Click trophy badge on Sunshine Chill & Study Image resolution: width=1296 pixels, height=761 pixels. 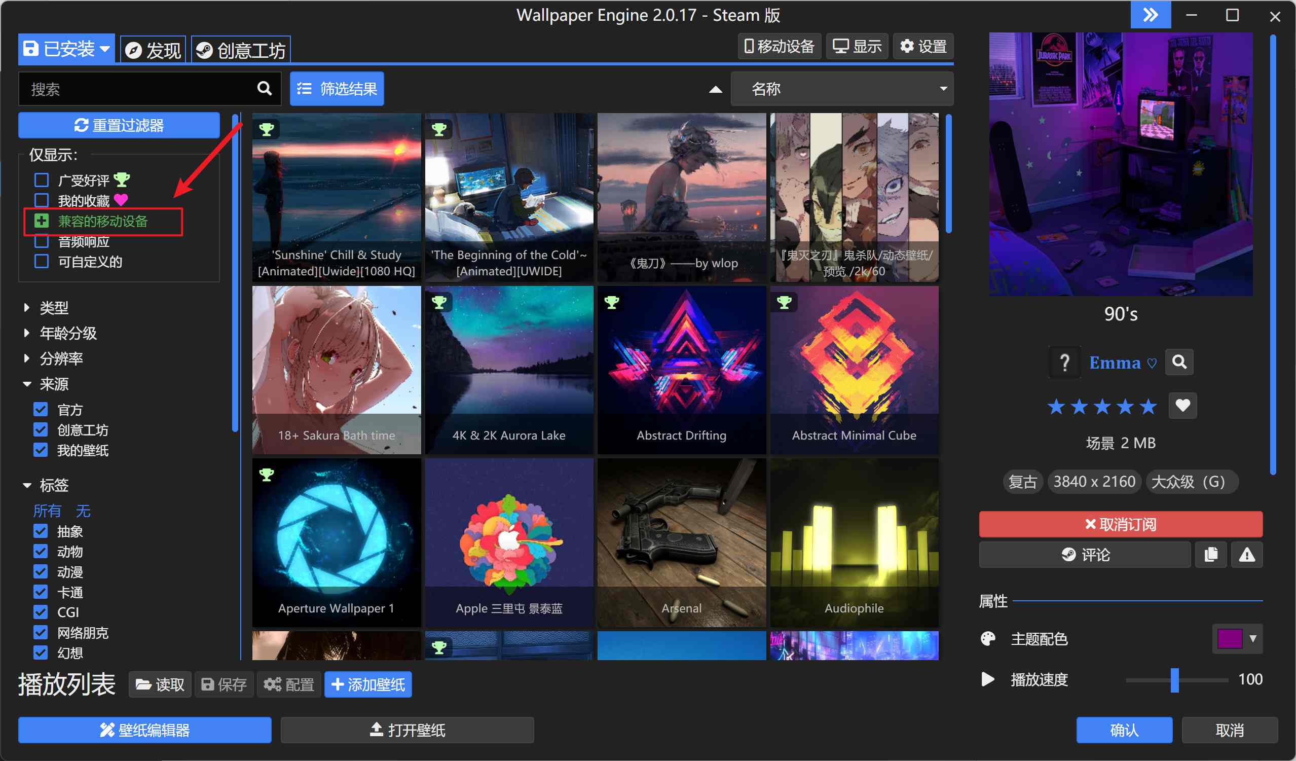267,129
